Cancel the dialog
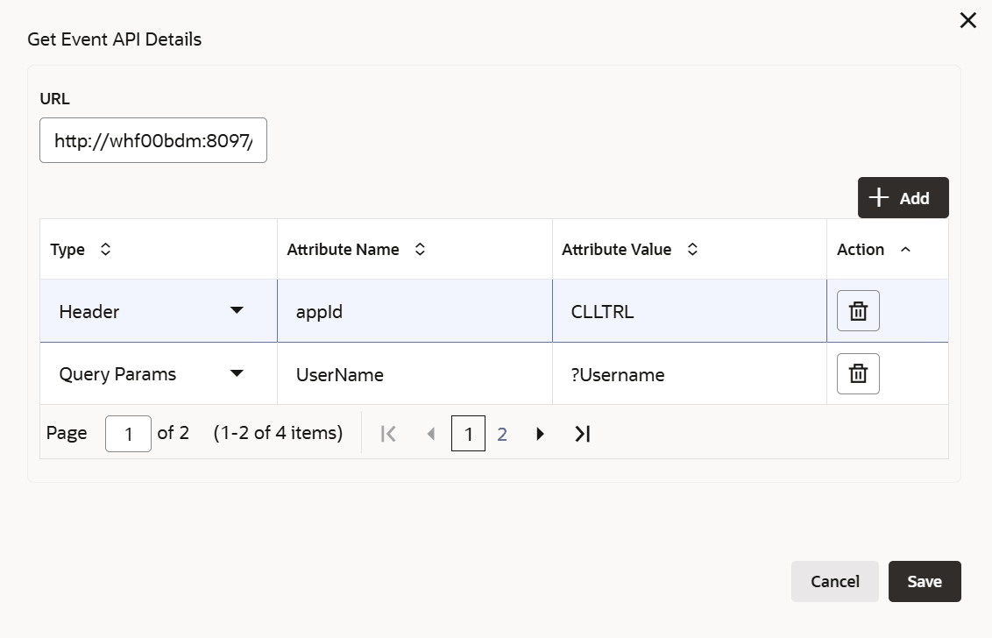992x638 pixels. pyautogui.click(x=834, y=582)
